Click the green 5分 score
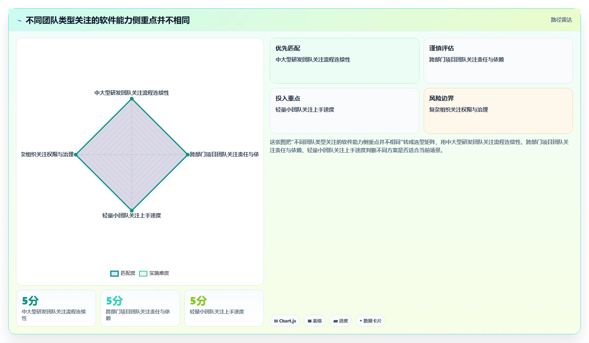Viewport: 589px width, 343px height. coord(198,301)
